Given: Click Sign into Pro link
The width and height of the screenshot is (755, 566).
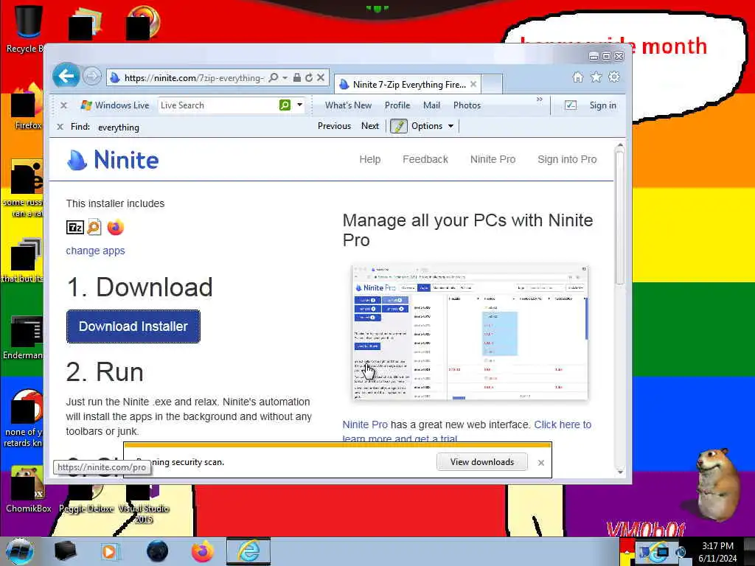Looking at the screenshot, I should (x=567, y=159).
